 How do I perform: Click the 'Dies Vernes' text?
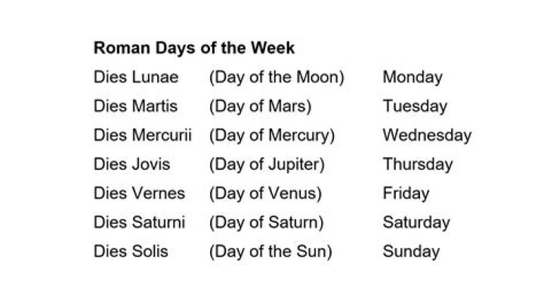[x=139, y=193]
